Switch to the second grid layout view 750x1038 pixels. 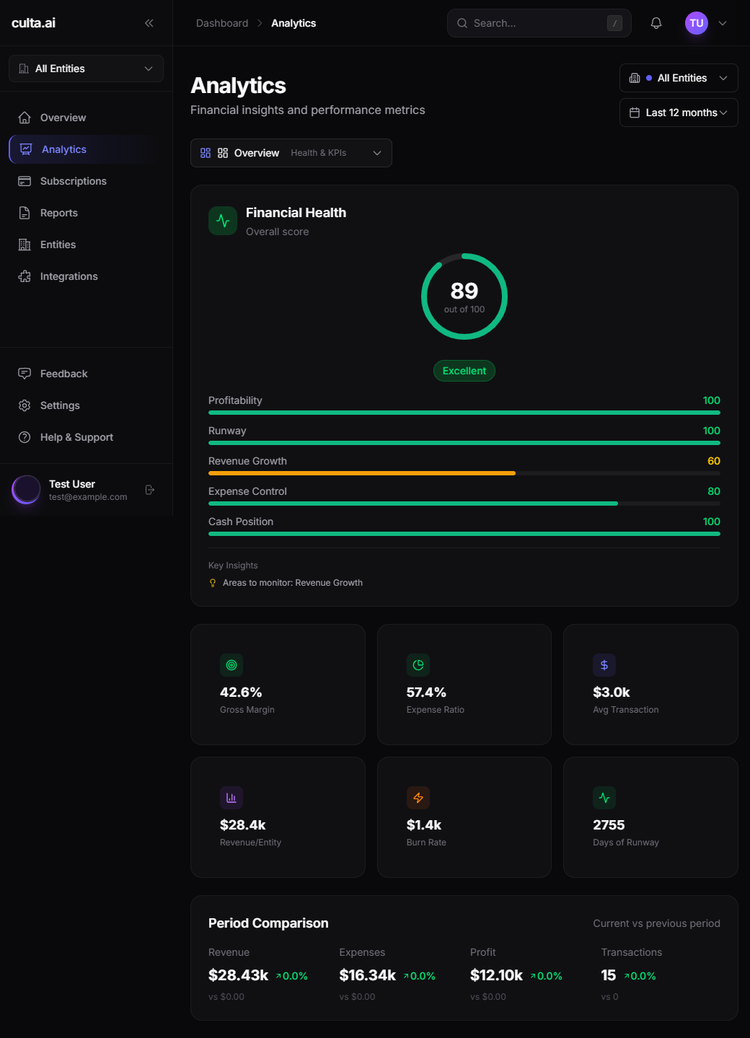222,152
